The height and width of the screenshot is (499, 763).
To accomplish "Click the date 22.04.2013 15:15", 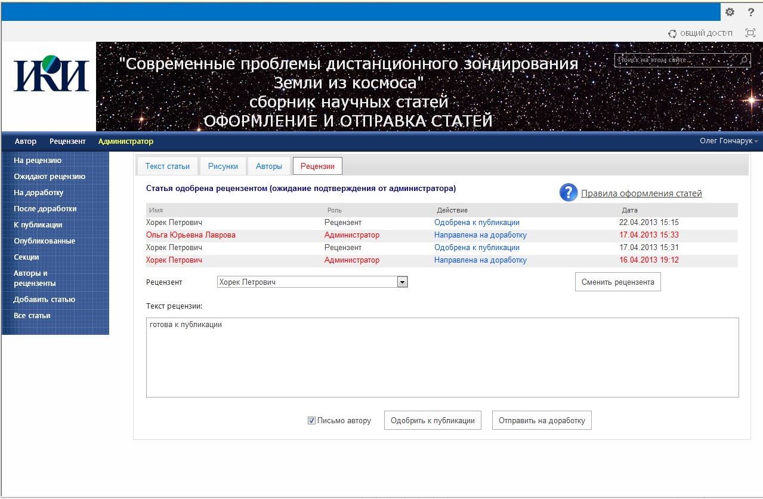I will click(649, 223).
